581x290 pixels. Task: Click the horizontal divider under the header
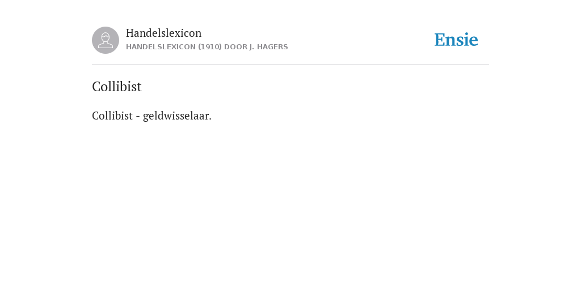[x=290, y=65]
